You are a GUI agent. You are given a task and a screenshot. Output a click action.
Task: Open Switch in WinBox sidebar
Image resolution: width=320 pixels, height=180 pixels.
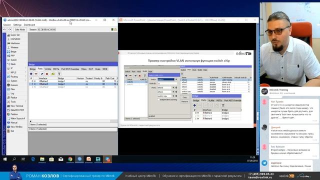(13, 60)
